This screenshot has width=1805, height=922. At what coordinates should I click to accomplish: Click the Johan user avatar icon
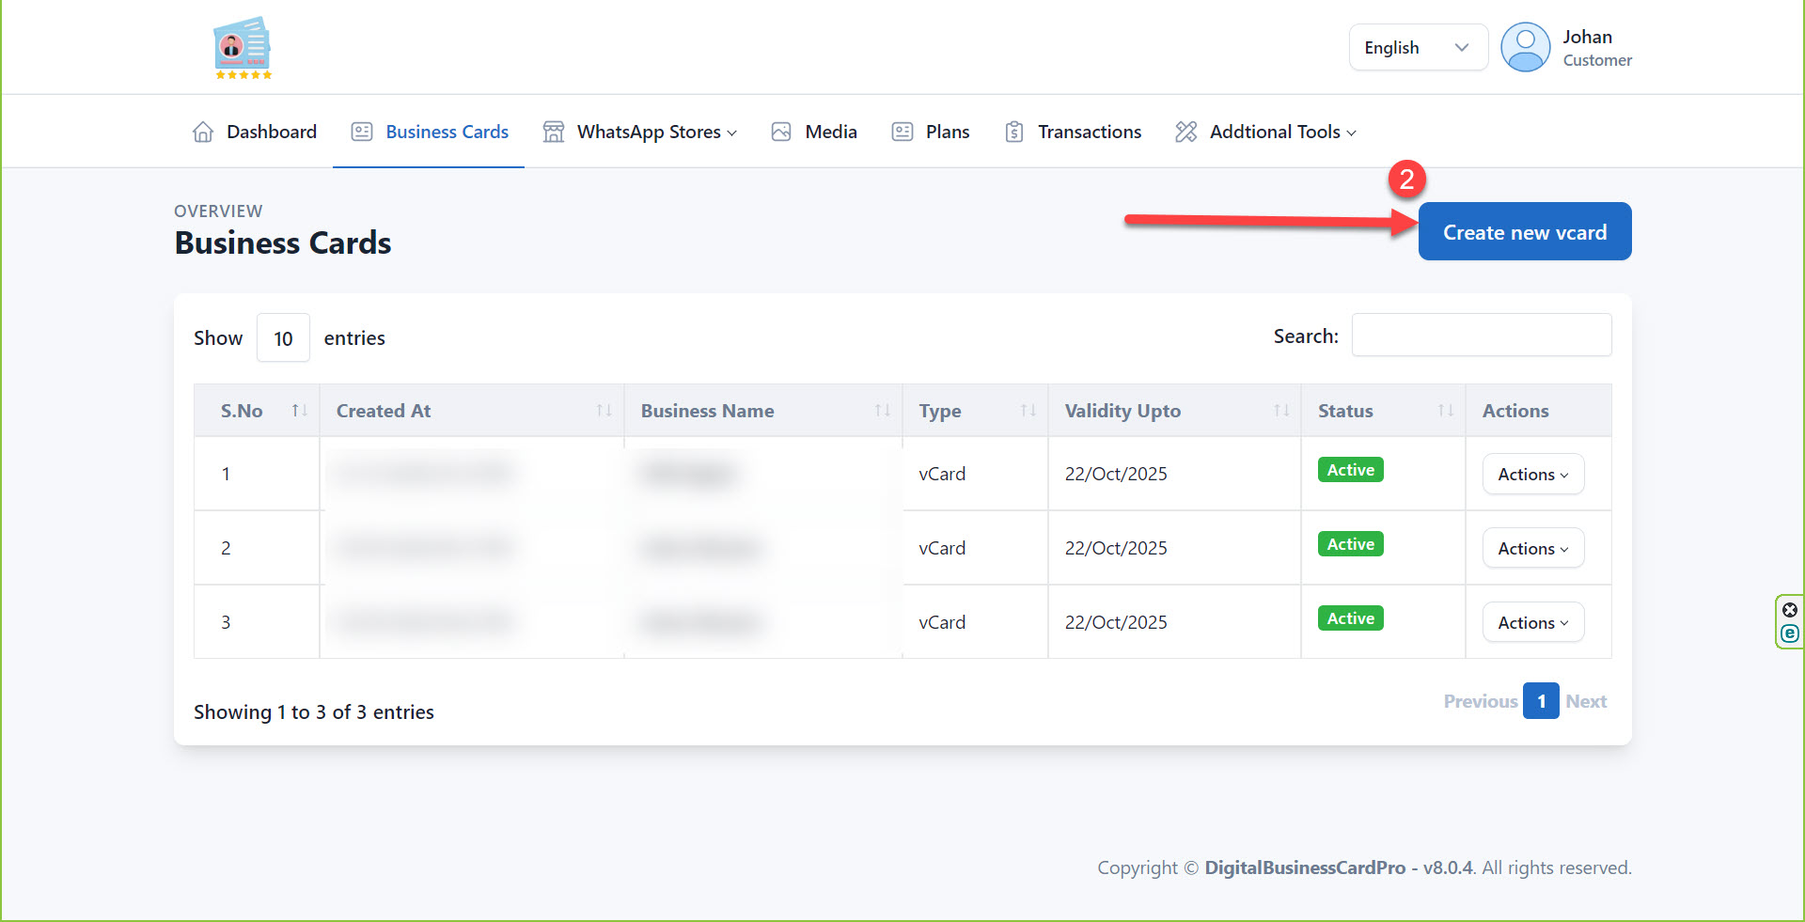click(x=1525, y=48)
